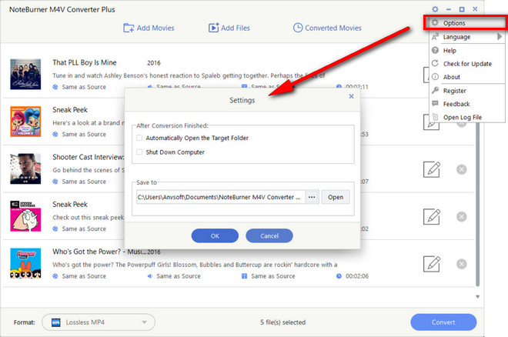The width and height of the screenshot is (508, 337).
Task: Click audio track icon for Who's Got the Power
Action: tap(149, 276)
